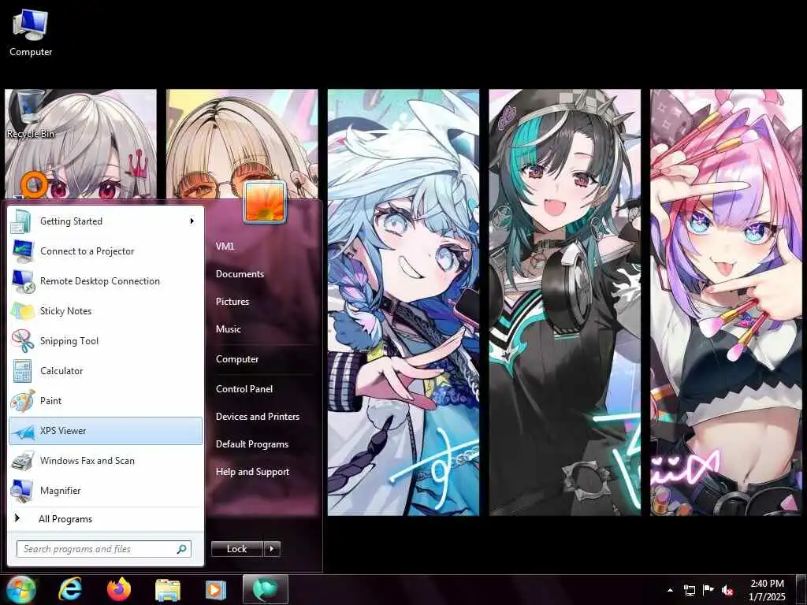Click the Lock button

236,549
